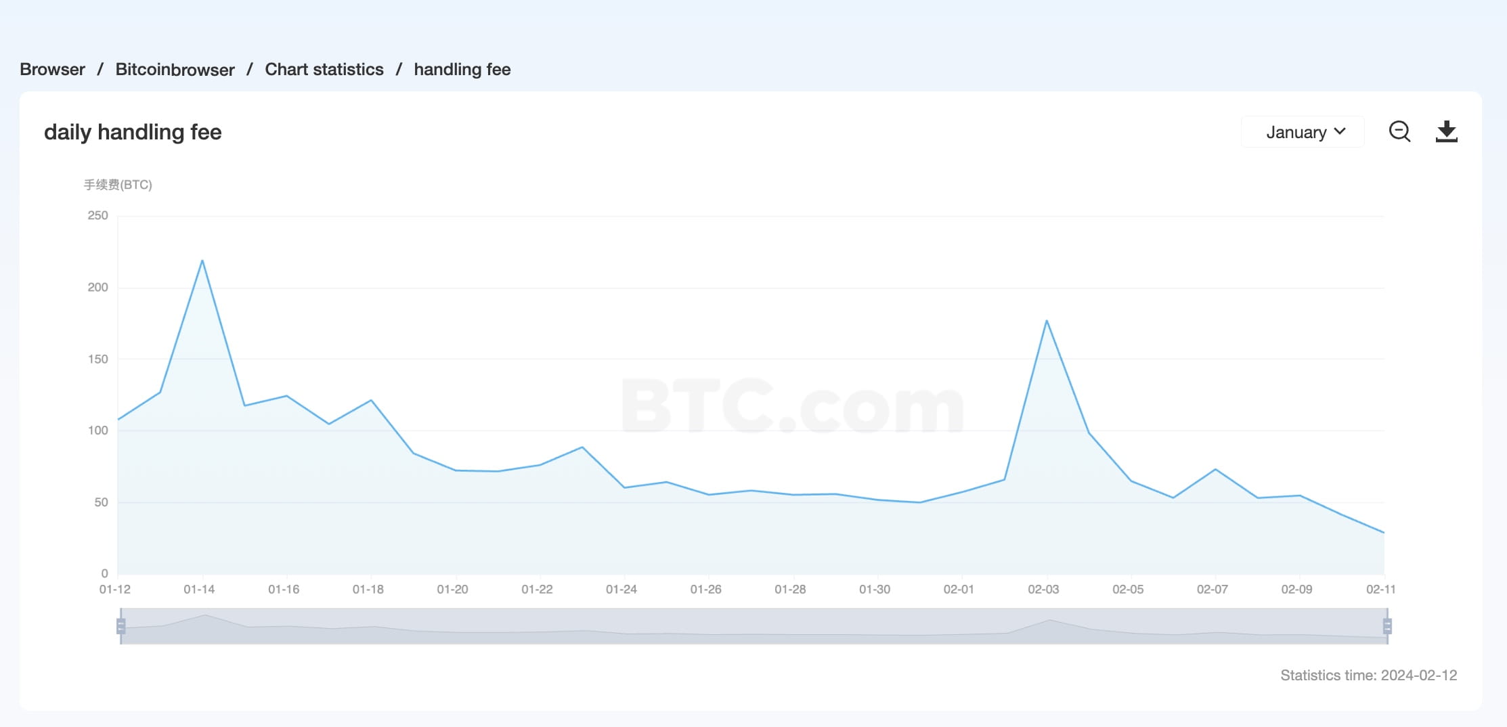1507x727 pixels.
Task: Navigate to Chart statistics breadcrumb
Action: [324, 69]
